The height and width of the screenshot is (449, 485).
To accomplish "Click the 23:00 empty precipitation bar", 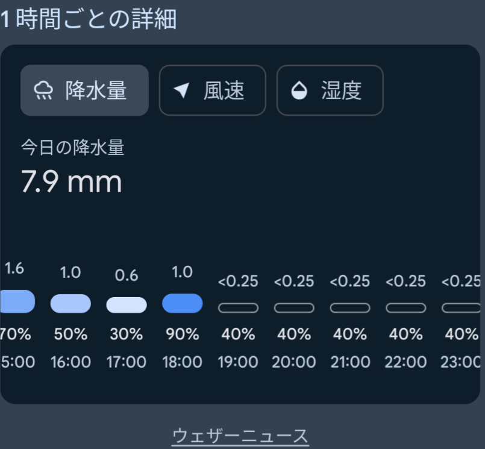I will (x=461, y=308).
